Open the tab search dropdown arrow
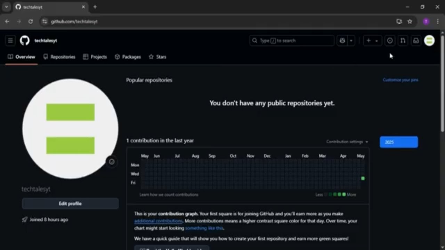The height and width of the screenshot is (250, 445). [x=6, y=7]
